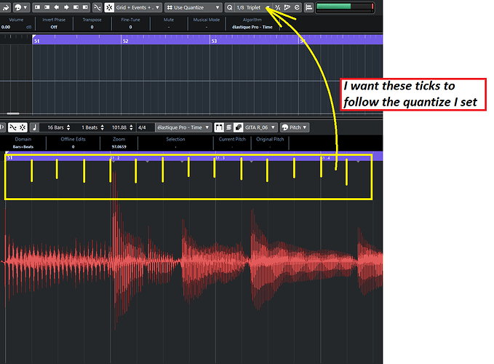Open the Pitch color scheme dropdown
494x364 pixels.
click(295, 127)
